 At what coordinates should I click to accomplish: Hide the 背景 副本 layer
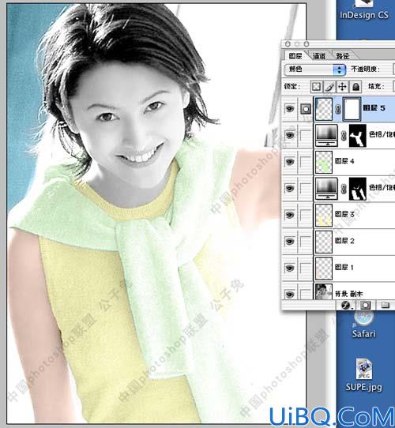pyautogui.click(x=290, y=295)
